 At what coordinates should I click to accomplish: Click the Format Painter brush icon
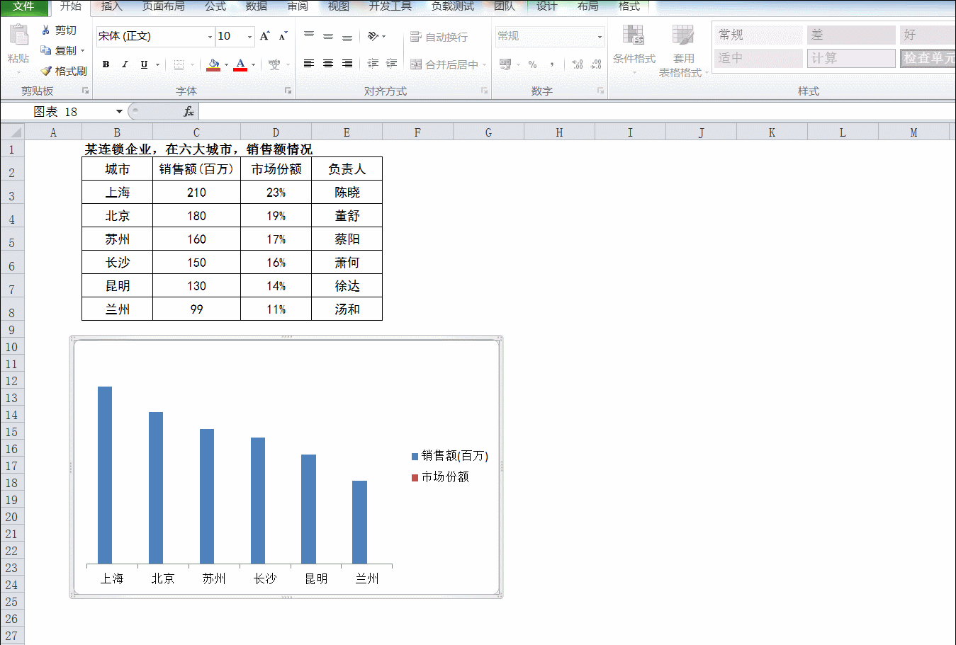[x=46, y=71]
